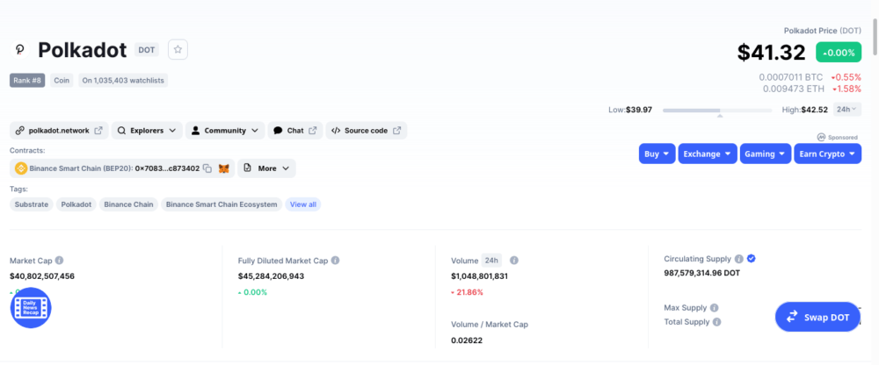
Task: Click the Total Supply info icon
Action: pos(717,322)
